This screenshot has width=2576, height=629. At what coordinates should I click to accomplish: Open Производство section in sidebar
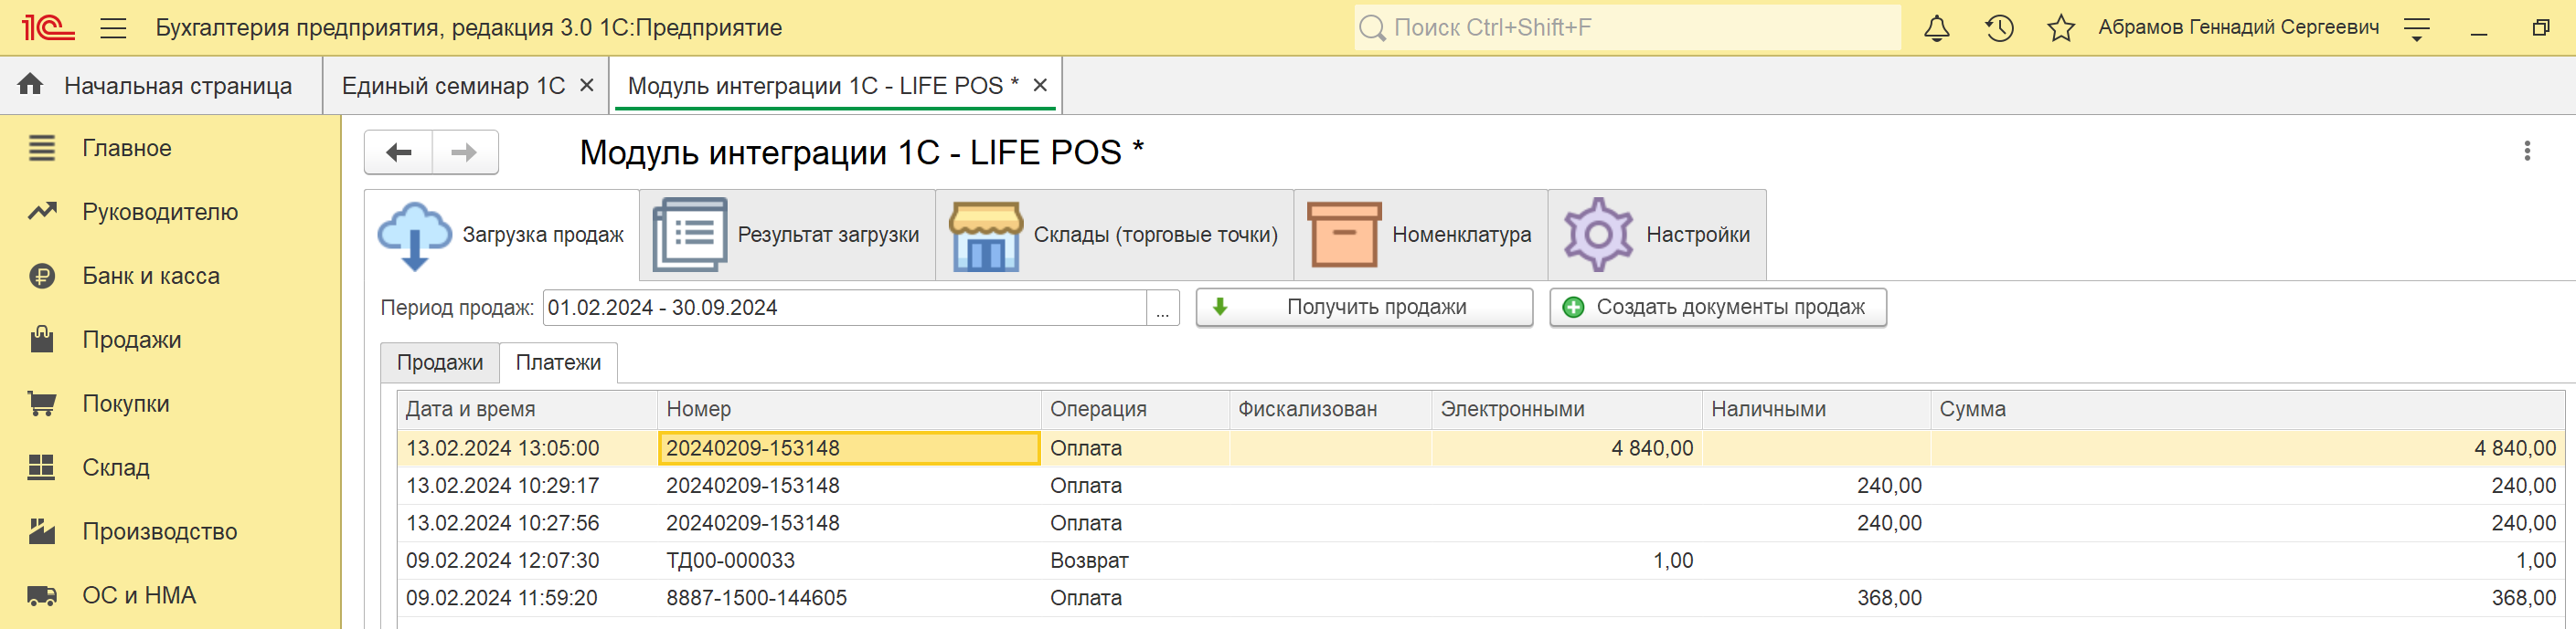click(170, 532)
